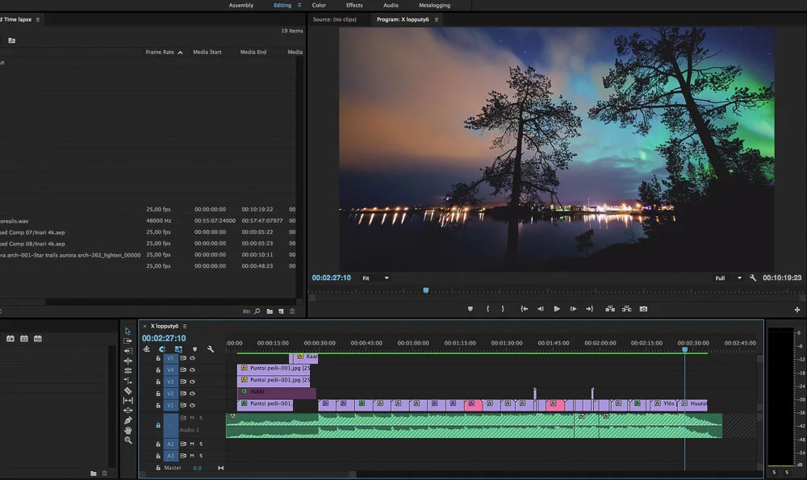
Task: Add marker in timeline panel
Action: point(194,349)
